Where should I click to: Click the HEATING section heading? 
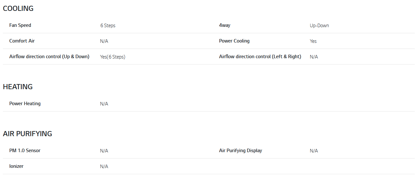(x=18, y=87)
